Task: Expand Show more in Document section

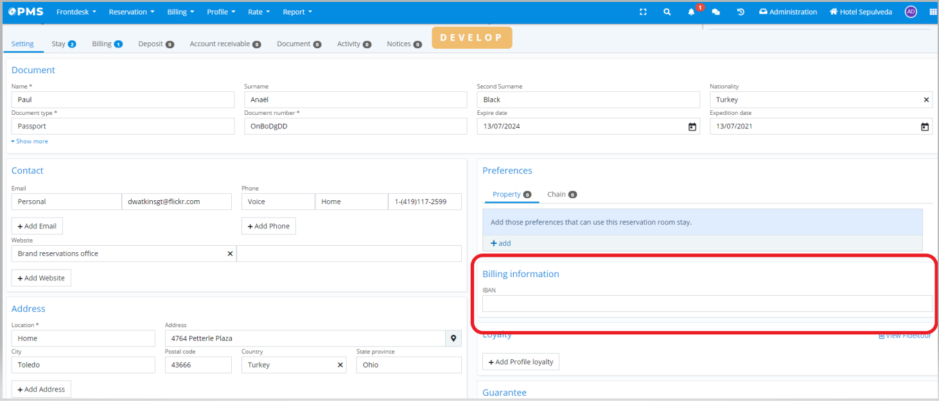Action: pyautogui.click(x=30, y=141)
